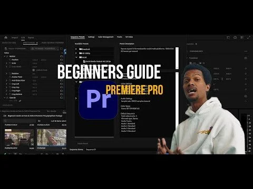Viewport: 253px width, 189px height.
Task: Click the Preset Description scrollbar
Action: 177,58
